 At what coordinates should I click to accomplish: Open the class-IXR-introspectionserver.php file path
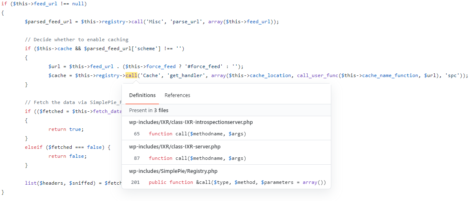(191, 122)
